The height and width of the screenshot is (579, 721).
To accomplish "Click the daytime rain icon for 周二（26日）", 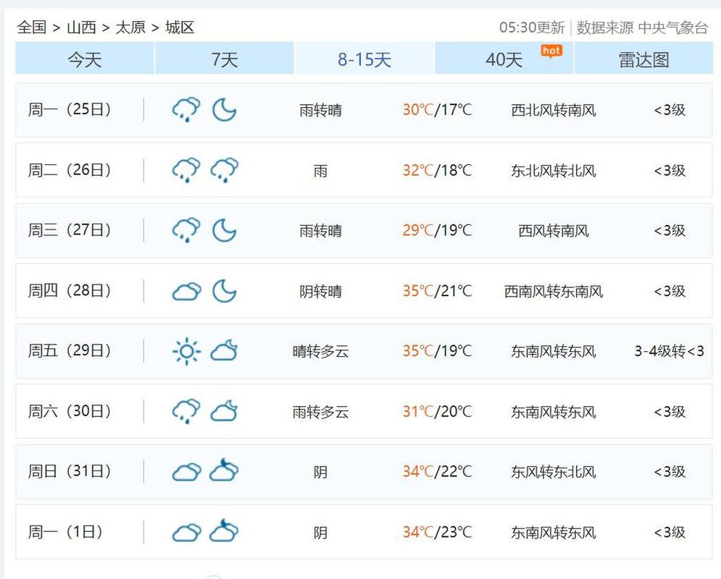I will point(186,170).
